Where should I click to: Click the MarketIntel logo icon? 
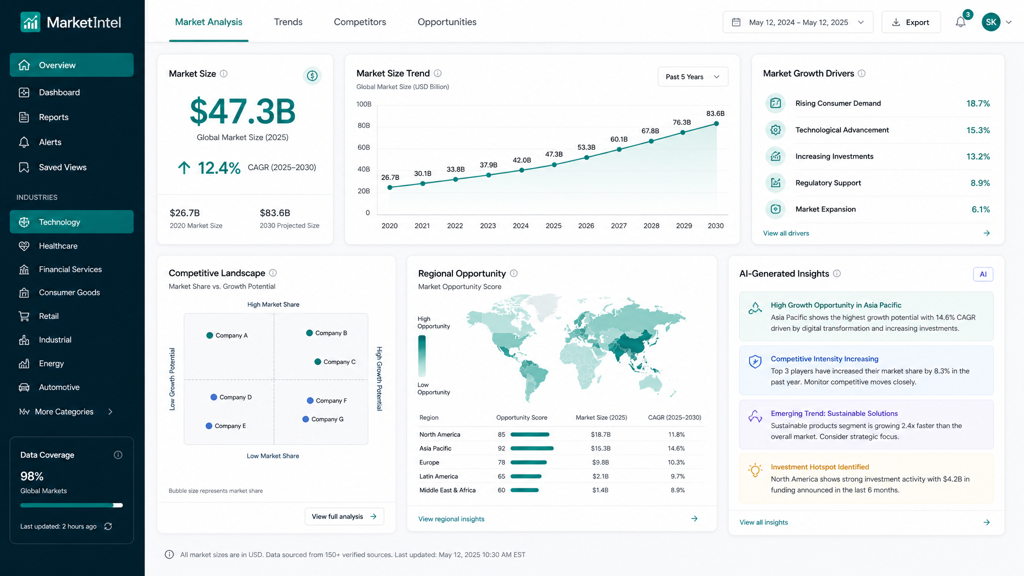click(30, 22)
